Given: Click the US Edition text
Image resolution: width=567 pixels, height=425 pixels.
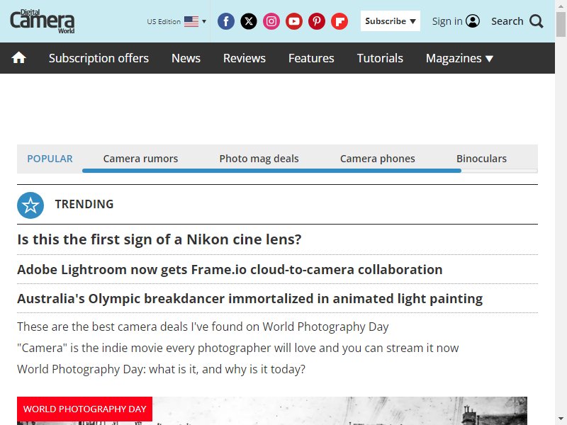Looking at the screenshot, I should click(164, 21).
